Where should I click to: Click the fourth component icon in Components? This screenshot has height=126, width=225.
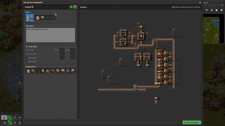43,71
